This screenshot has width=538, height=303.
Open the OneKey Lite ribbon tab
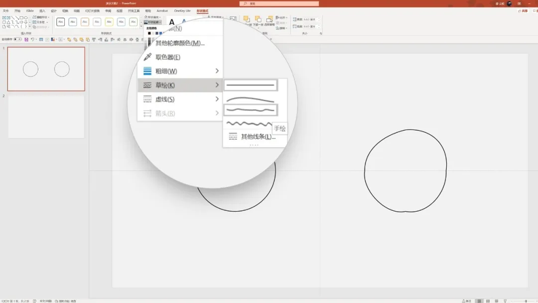[x=182, y=11]
